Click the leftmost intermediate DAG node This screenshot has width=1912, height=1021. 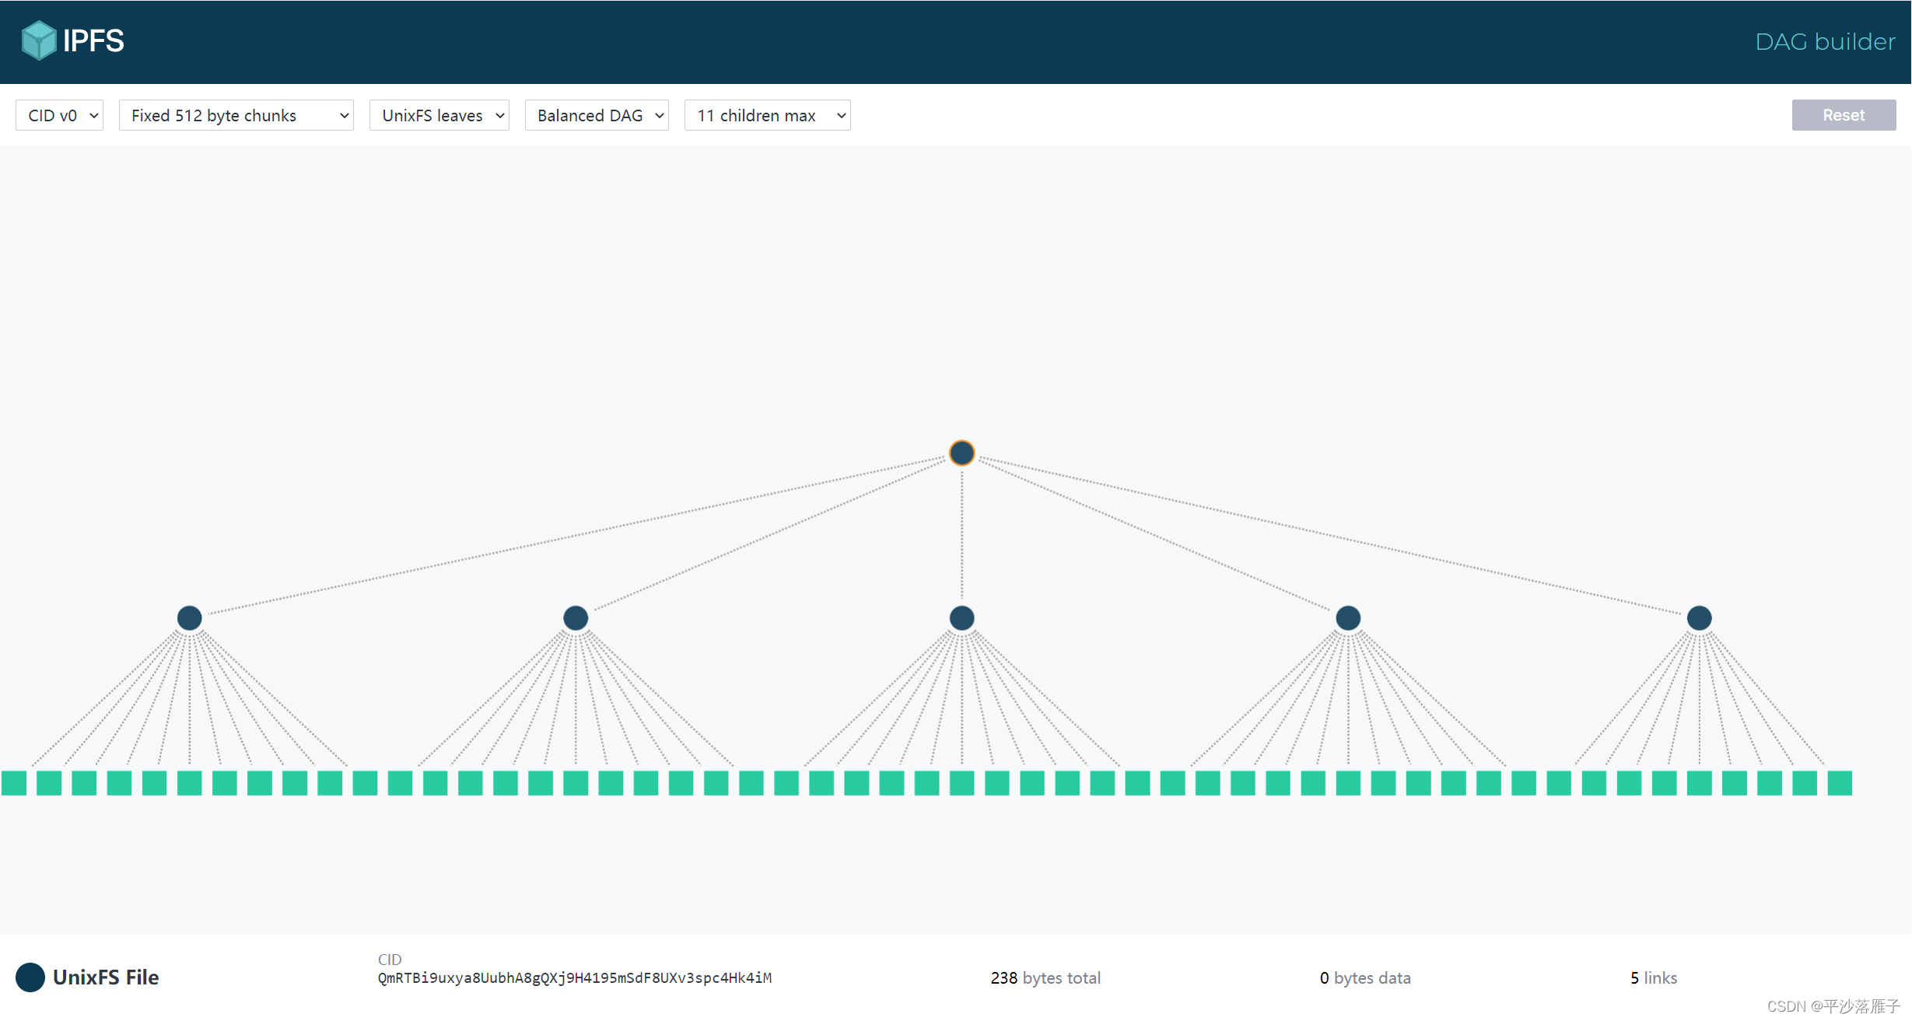coord(189,618)
